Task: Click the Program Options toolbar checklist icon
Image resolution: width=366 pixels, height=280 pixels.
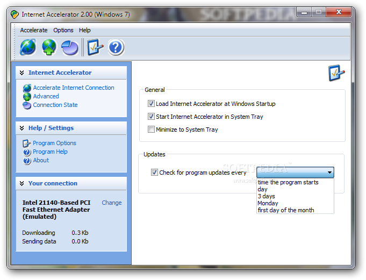Action: point(95,47)
